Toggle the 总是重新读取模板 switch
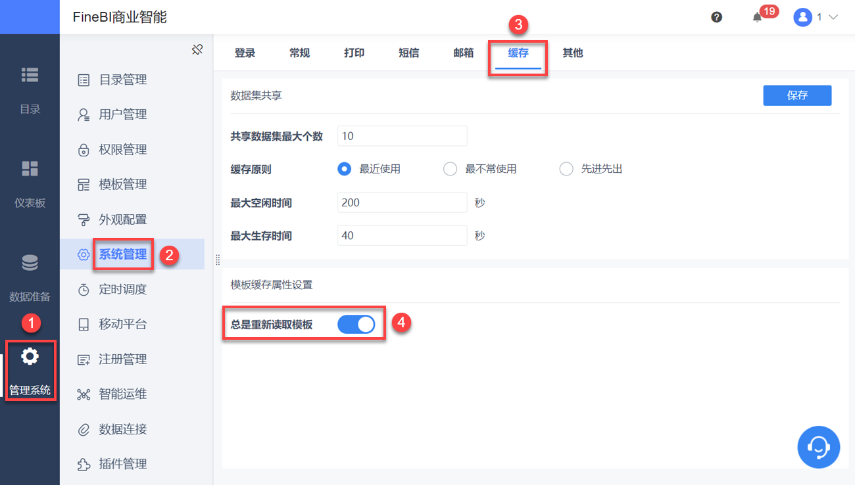The image size is (855, 485). pos(356,325)
